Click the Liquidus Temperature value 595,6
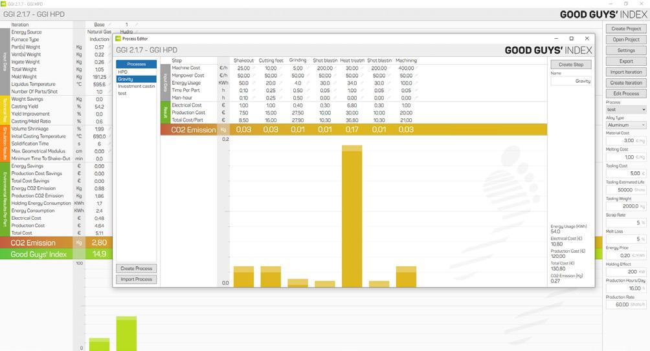Image resolution: width=650 pixels, height=351 pixels. (x=99, y=84)
